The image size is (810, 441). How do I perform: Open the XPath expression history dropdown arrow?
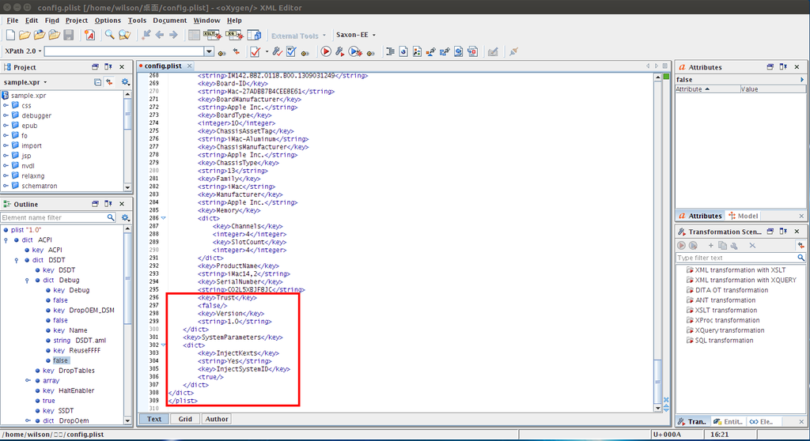click(x=209, y=51)
